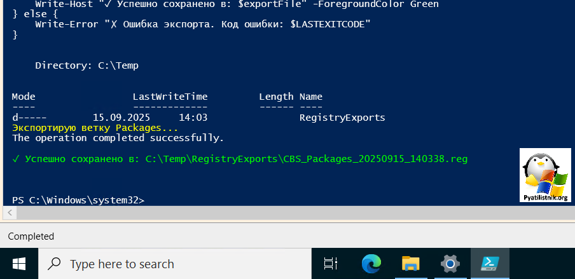Click the PS C:\Windows\system32> prompt line
Image resolution: width=575 pixels, height=279 pixels.
[78, 200]
